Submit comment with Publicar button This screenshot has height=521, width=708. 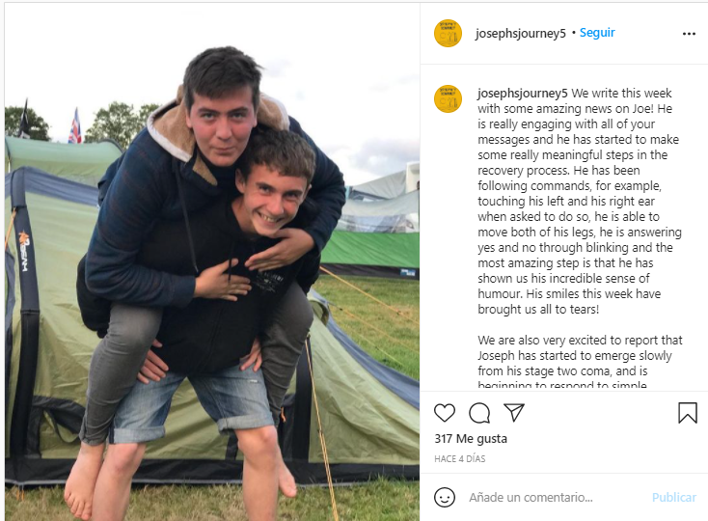(x=673, y=497)
